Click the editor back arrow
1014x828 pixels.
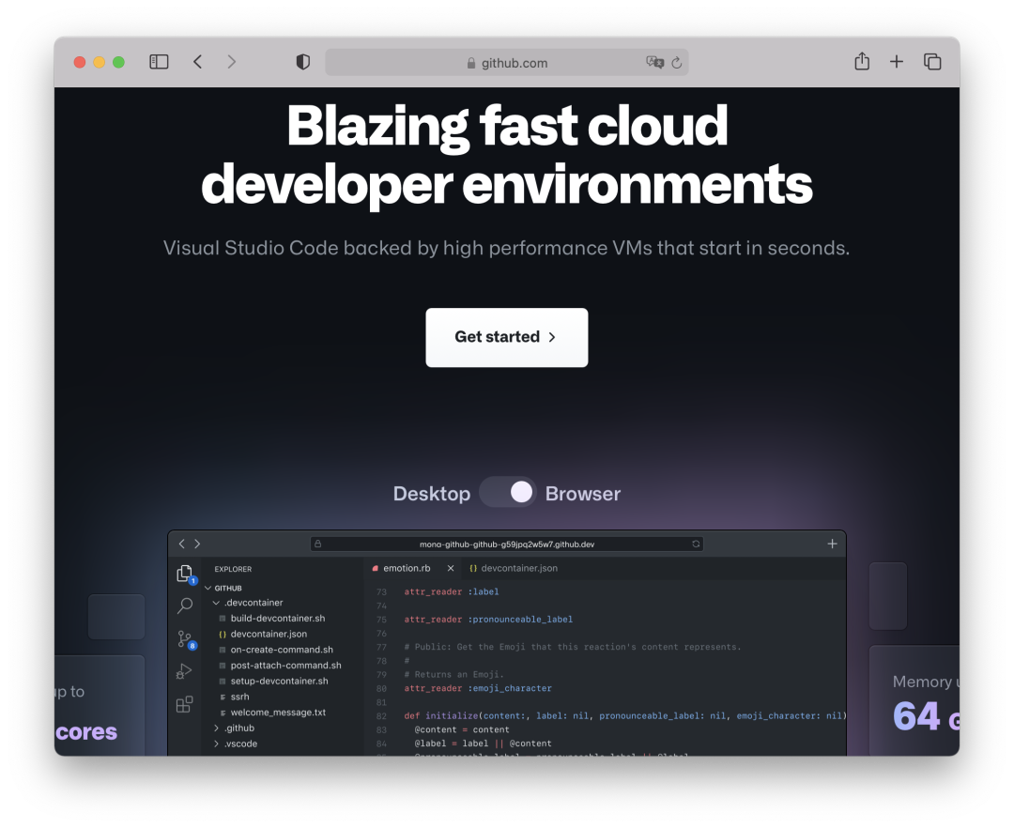(182, 544)
